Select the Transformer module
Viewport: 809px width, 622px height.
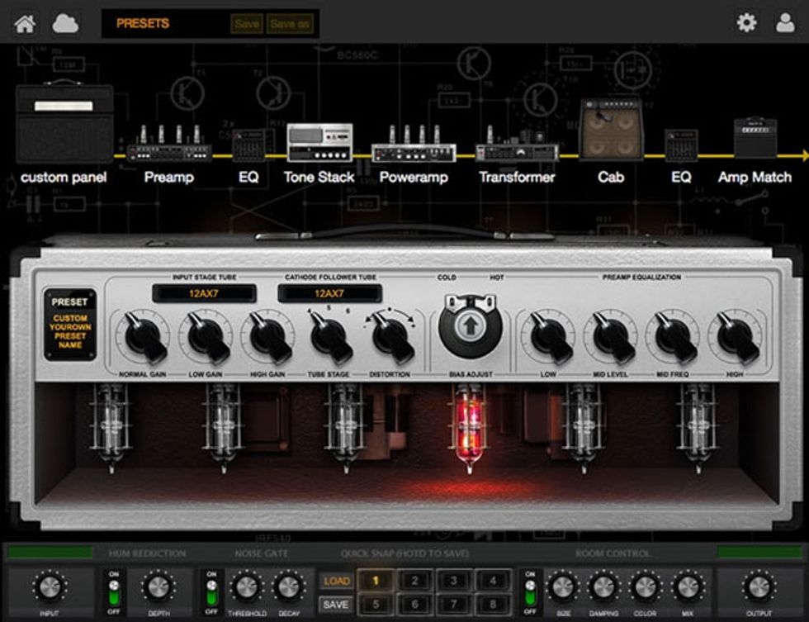point(518,152)
